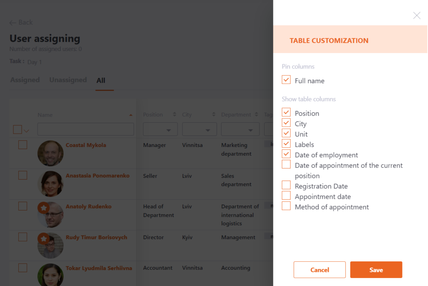This screenshot has height=286, width=428.
Task: Check the row checkbox for Coastal Mykola
Action: click(23, 144)
